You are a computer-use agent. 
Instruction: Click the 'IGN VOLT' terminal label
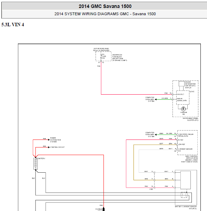(x=180, y=94)
